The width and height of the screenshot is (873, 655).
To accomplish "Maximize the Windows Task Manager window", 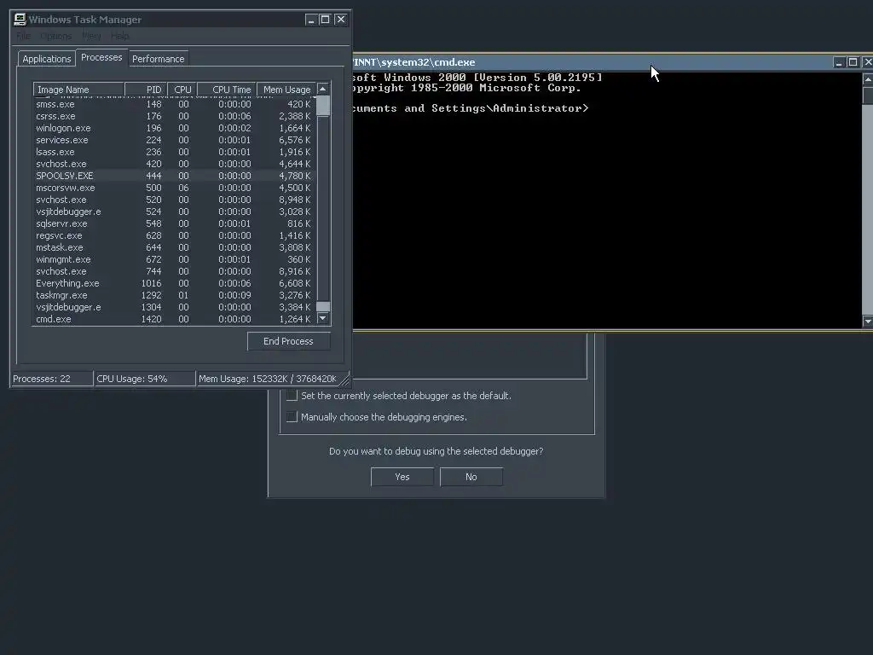I will tap(325, 20).
